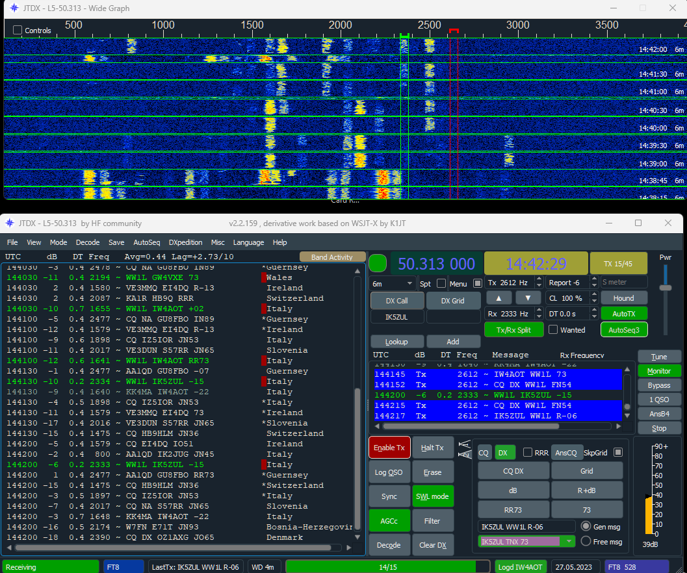This screenshot has width=687, height=573.
Task: Toggle the Tx/Rx Split button
Action: click(513, 330)
